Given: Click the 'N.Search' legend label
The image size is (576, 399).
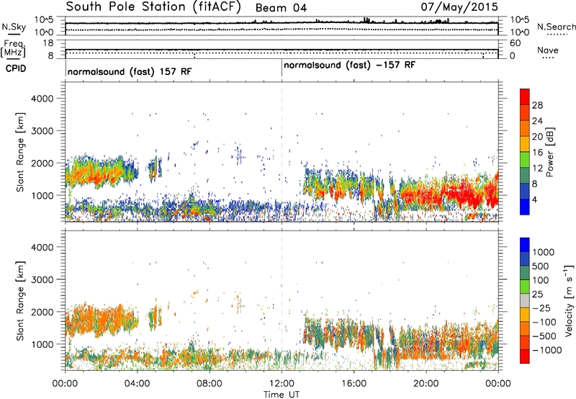Looking at the screenshot, I should coord(556,27).
